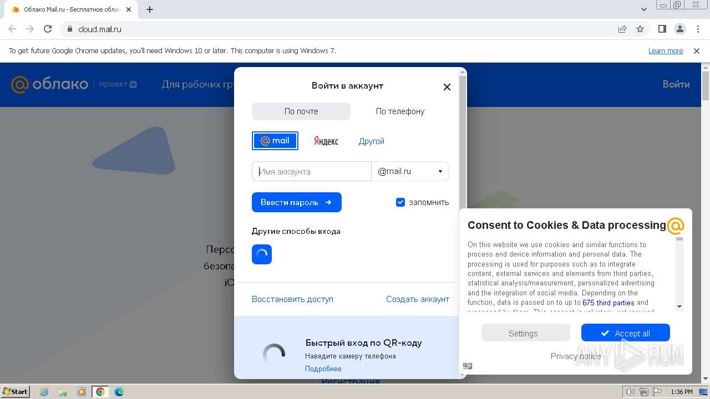Click the Windows Start button
Viewport: 710px width, 399px height.
[x=16, y=391]
